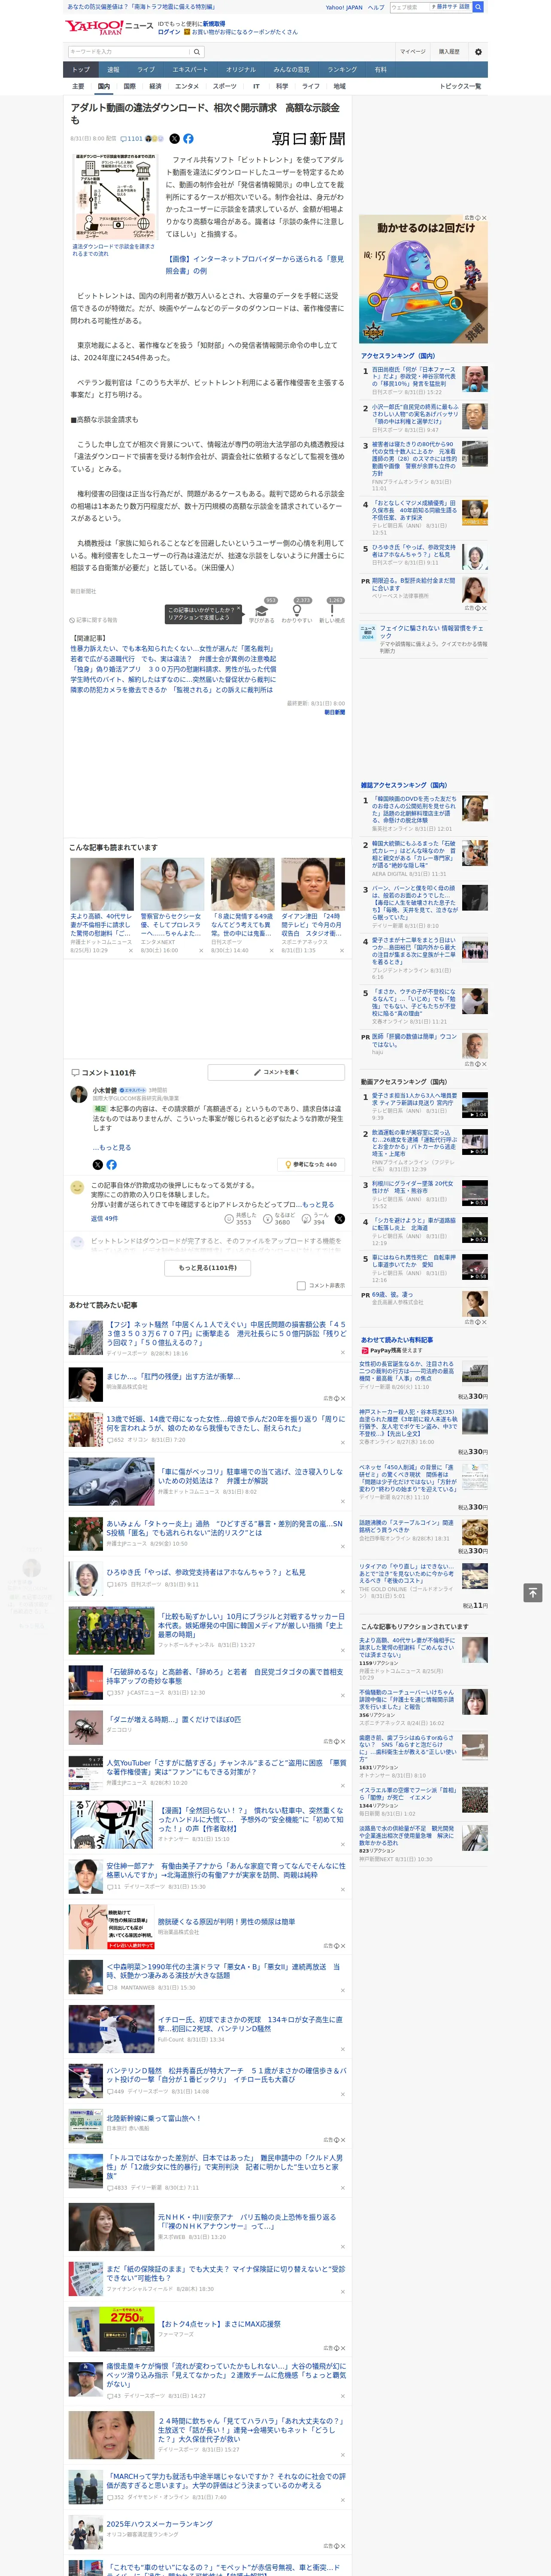Select the 科学 category tab
The height and width of the screenshot is (2576, 551).
click(x=282, y=87)
